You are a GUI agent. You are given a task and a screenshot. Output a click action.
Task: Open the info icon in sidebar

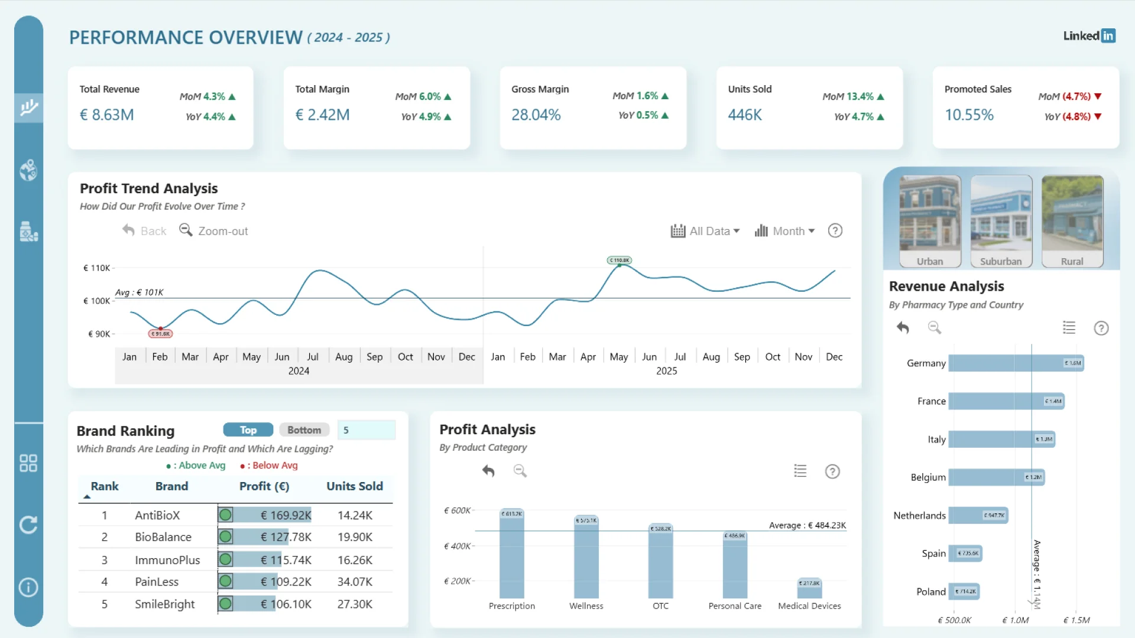tap(28, 587)
